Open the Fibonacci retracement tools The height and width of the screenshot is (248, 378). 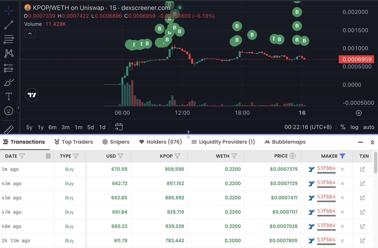pos(9,39)
